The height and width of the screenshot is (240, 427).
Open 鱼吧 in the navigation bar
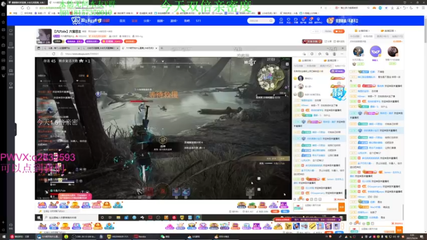187,21
